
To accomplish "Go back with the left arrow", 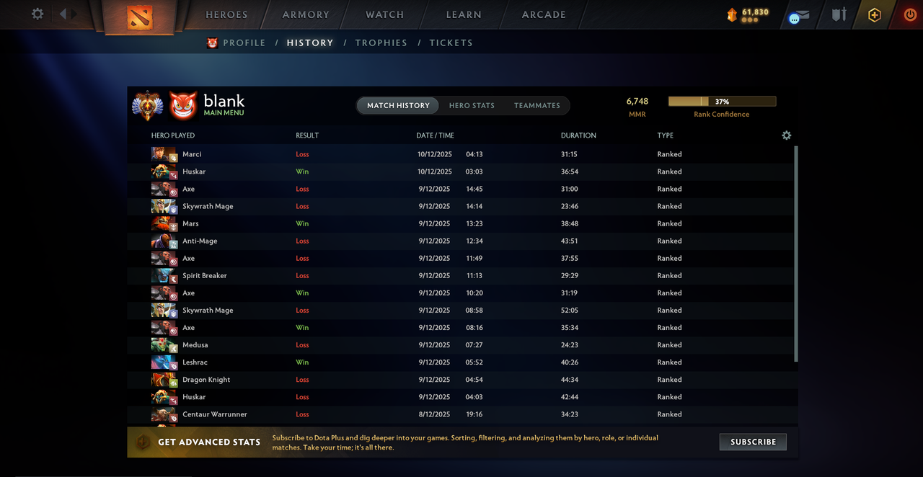I will coord(63,14).
